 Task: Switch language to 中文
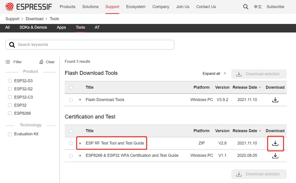click(x=258, y=7)
